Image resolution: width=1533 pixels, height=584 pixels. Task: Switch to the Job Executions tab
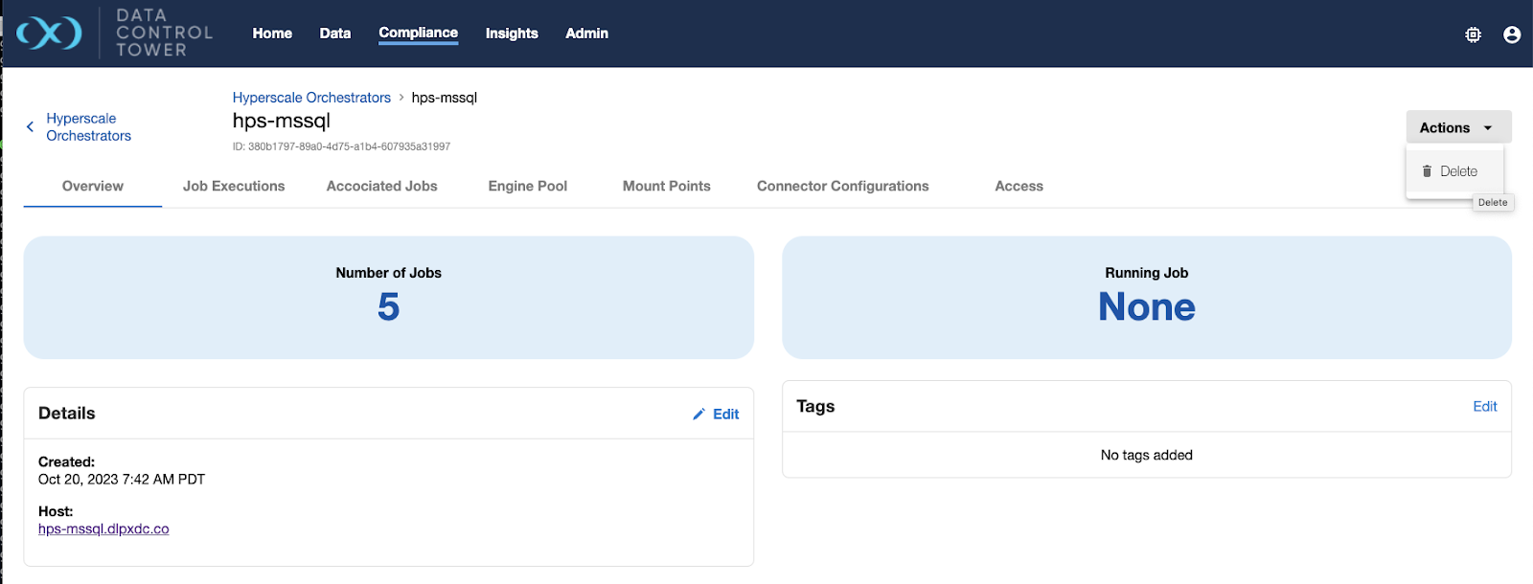[234, 186]
